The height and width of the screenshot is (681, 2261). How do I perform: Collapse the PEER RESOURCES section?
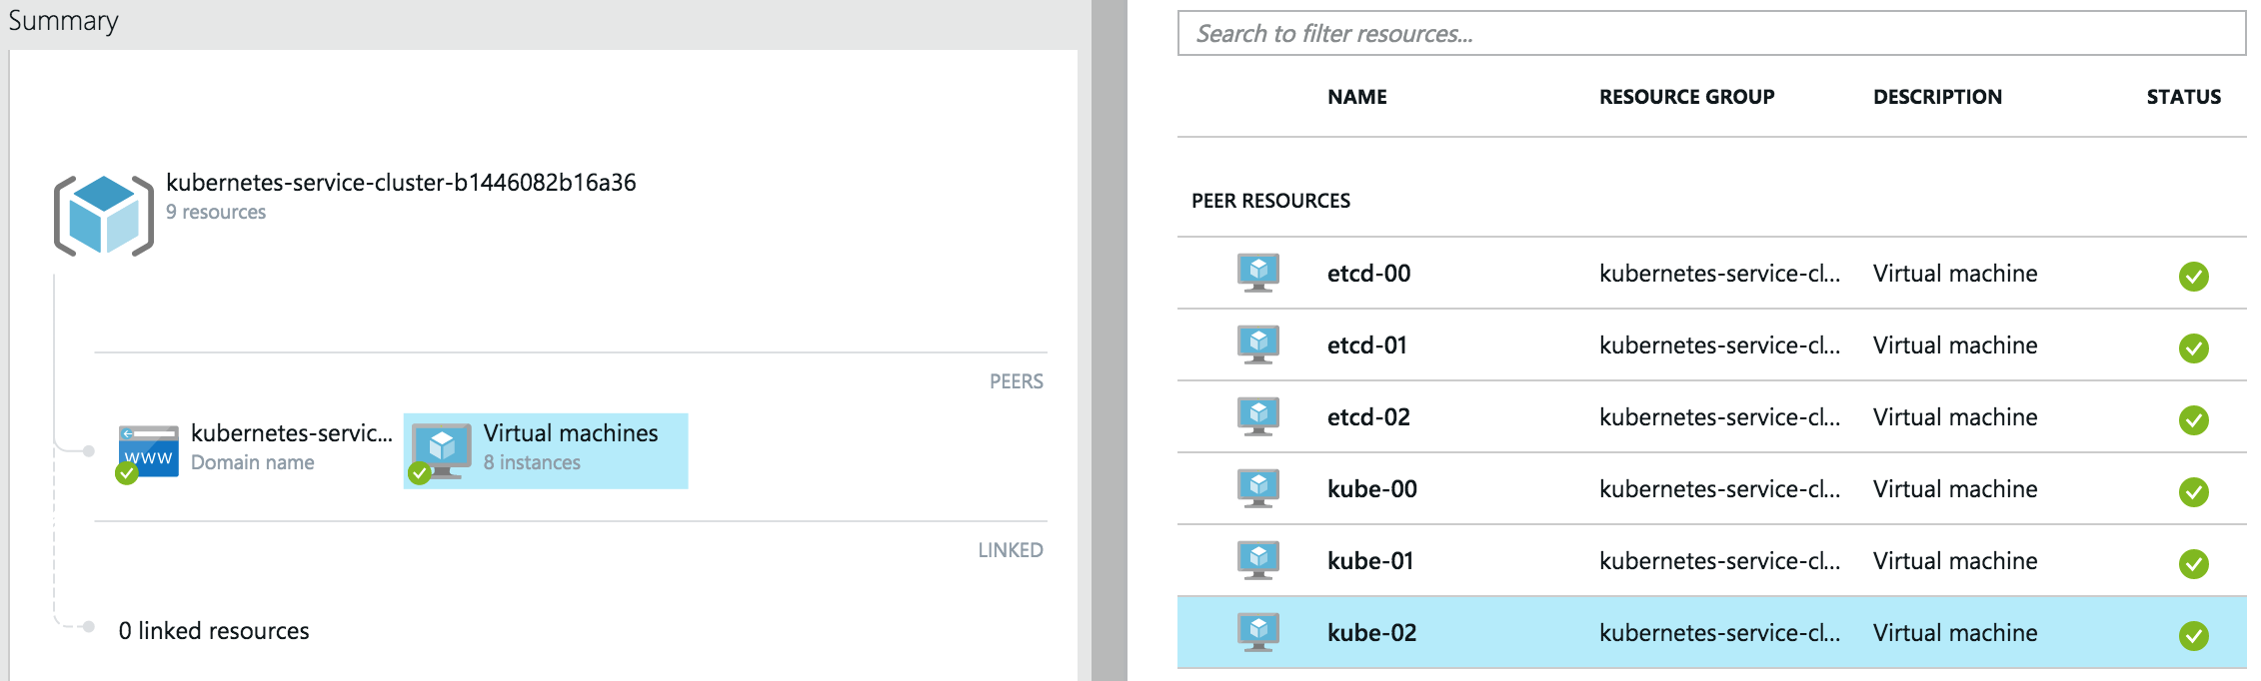coord(1271,201)
